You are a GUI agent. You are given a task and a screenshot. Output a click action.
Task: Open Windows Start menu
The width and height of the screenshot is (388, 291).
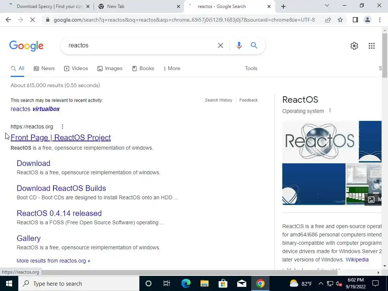(9, 283)
